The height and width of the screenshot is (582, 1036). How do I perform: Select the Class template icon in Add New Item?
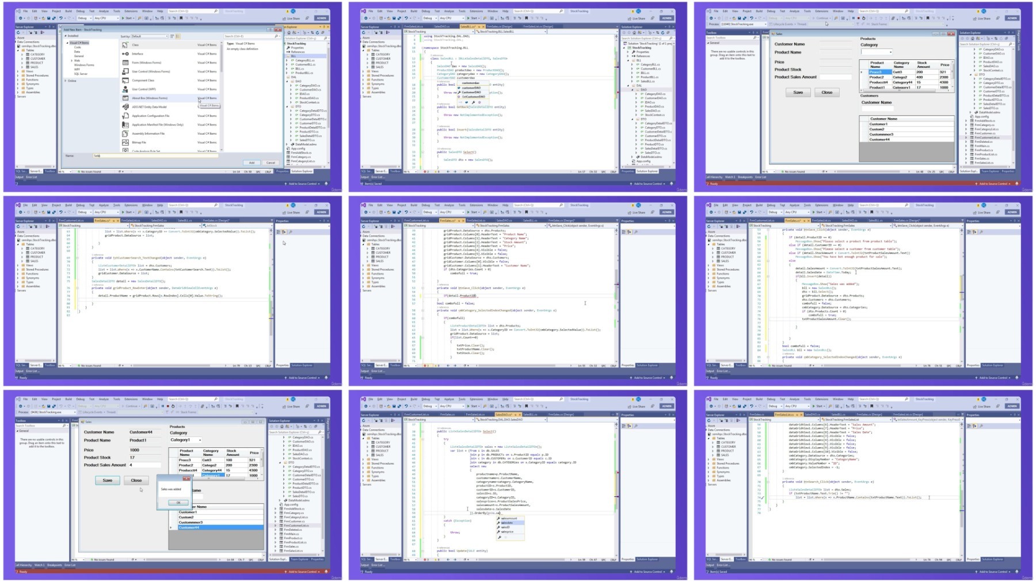125,45
